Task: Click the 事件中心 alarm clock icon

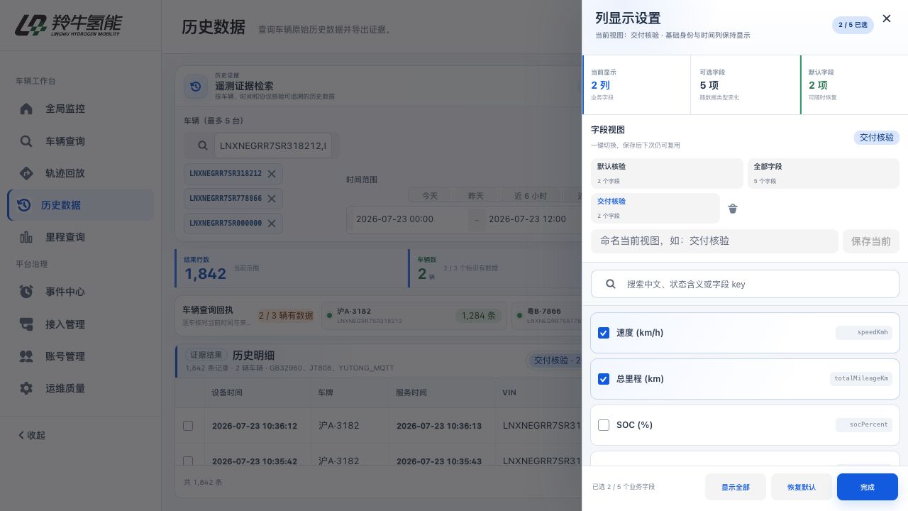Action: [x=26, y=292]
